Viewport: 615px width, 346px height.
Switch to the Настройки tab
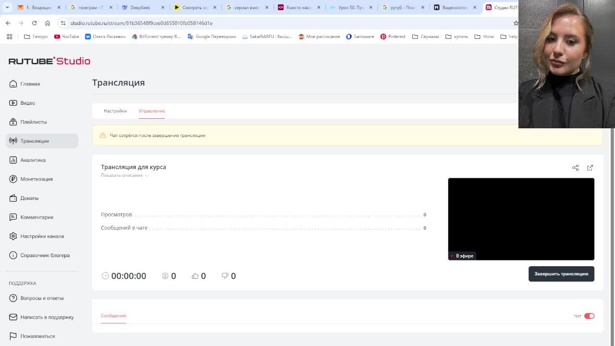pyautogui.click(x=115, y=111)
